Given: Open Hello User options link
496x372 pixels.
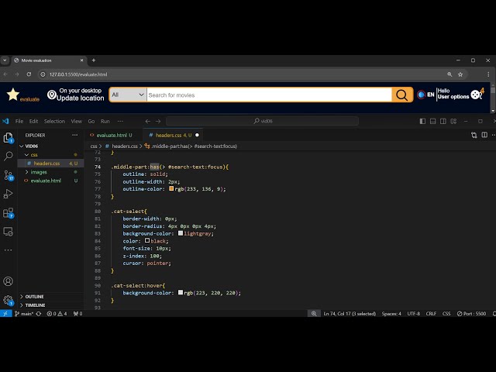Looking at the screenshot, I should coord(453,94).
